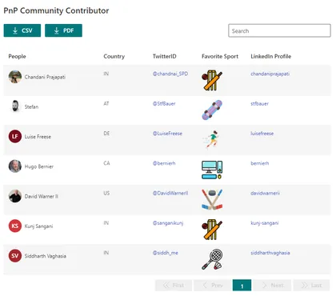Screen dimensions: 336x296
Task: Click the running icon in Luise Freese's row
Action: coord(212,140)
